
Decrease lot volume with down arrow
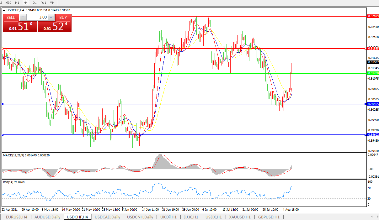(23, 18)
